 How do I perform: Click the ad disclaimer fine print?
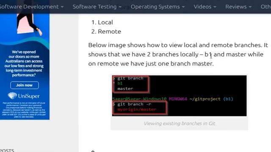[x=24, y=110]
